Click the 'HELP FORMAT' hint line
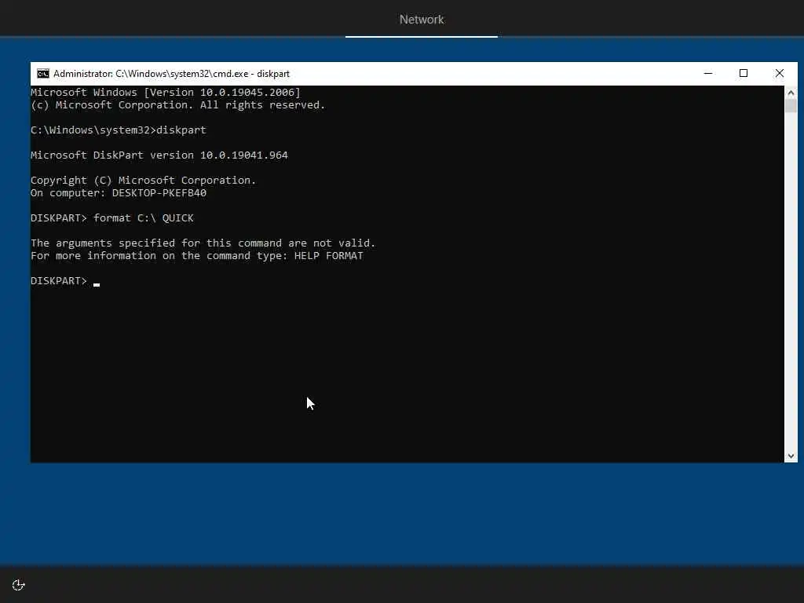The image size is (804, 603). (197, 255)
